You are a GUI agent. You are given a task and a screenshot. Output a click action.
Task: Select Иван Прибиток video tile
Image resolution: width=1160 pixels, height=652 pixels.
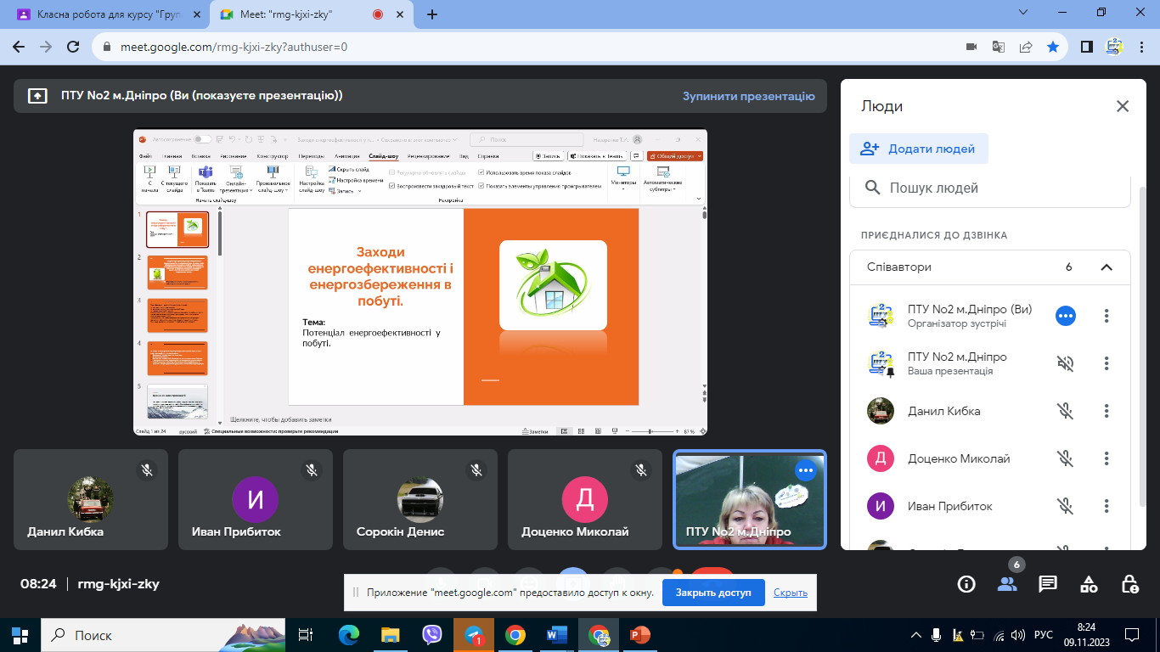tap(256, 499)
